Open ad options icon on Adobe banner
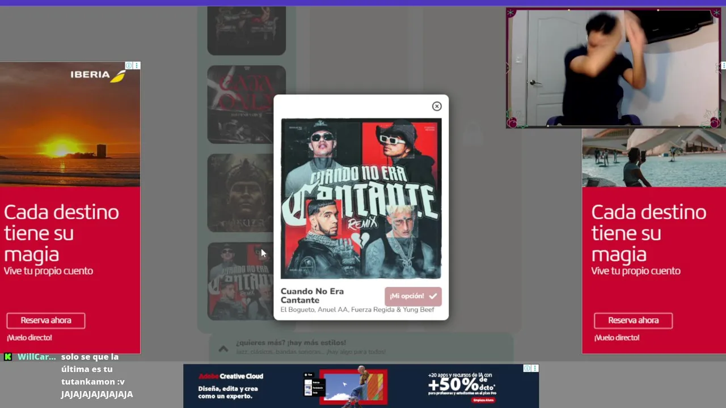Screen dimensions: 726x408 point(535,368)
